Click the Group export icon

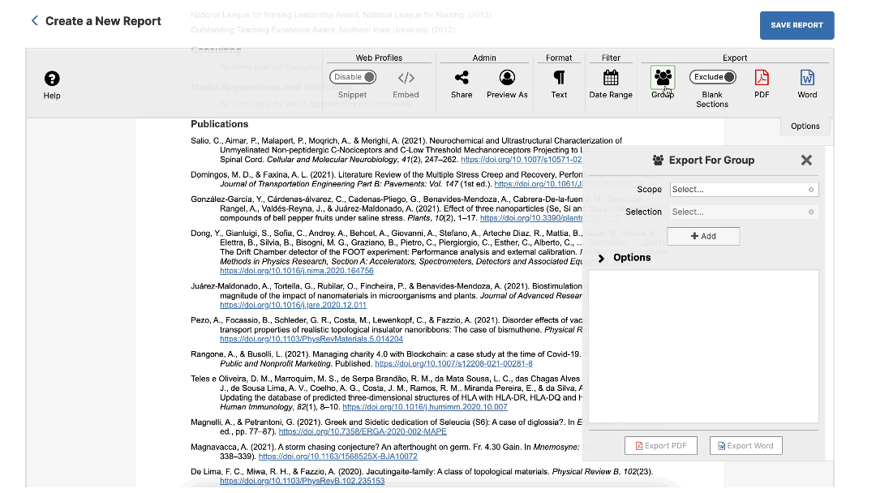click(x=663, y=78)
